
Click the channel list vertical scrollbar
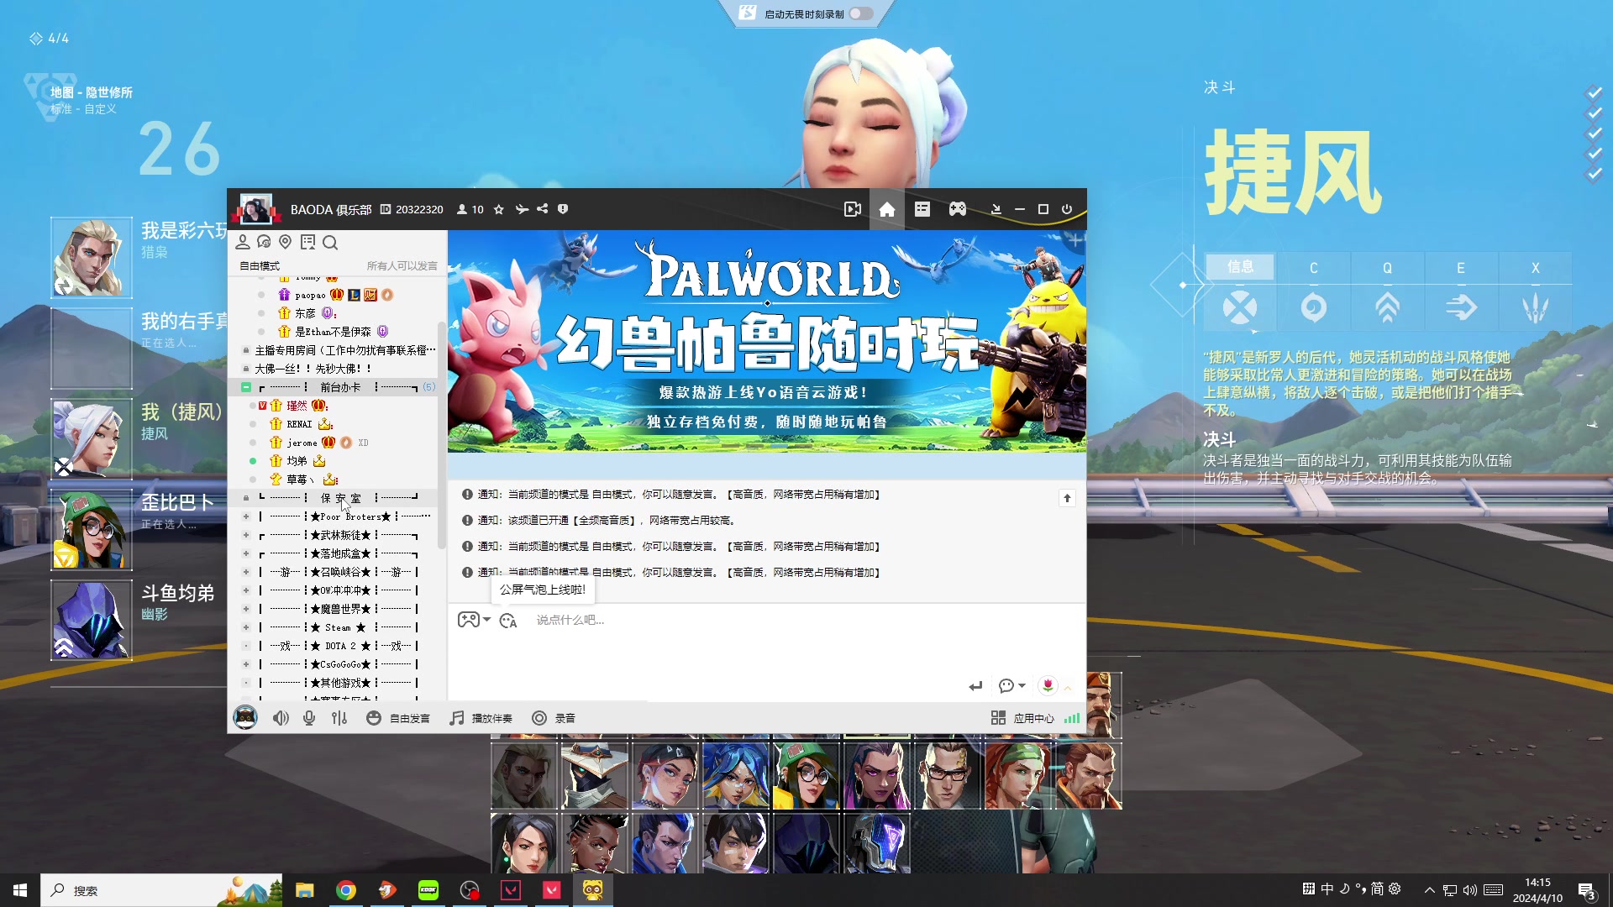click(442, 435)
